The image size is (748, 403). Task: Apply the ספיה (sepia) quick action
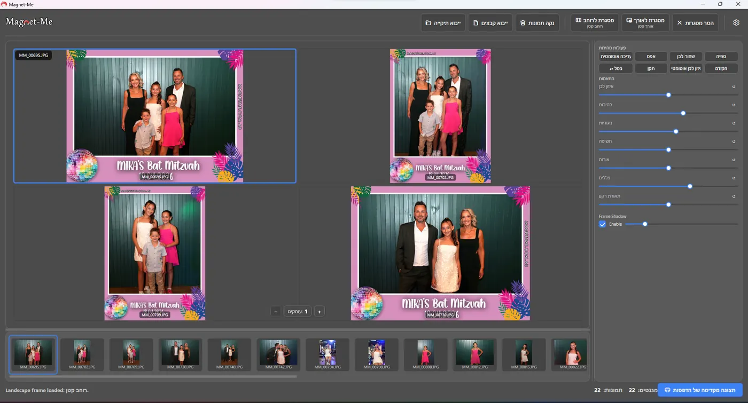pyautogui.click(x=721, y=56)
